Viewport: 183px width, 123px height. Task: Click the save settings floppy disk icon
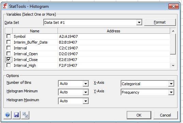[x=16, y=115]
